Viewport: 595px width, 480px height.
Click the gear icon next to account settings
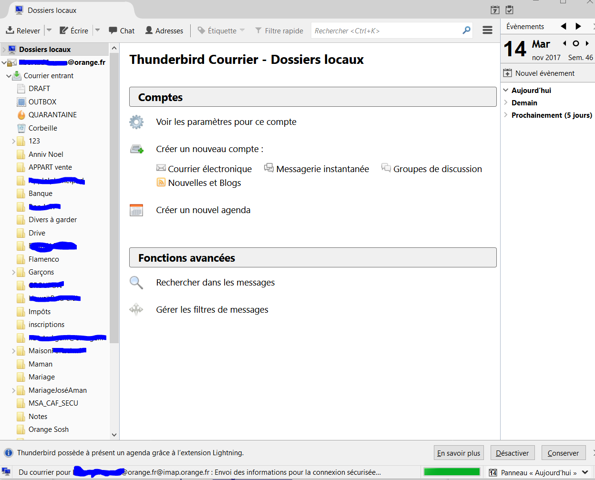136,122
